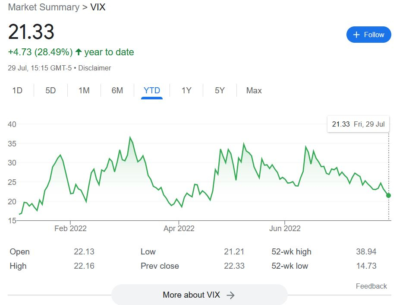
Task: Select the 1M chart range
Action: (84, 90)
